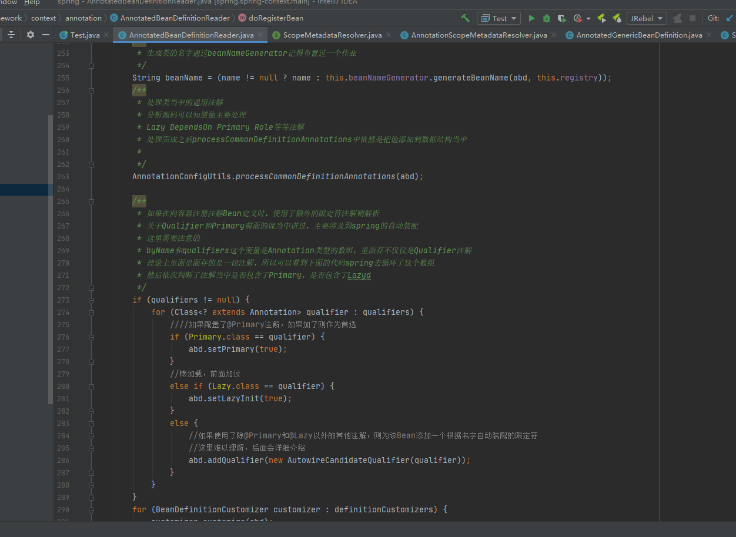Image resolution: width=736 pixels, height=537 pixels.
Task: Collapse the for loop fold at line 274
Action: point(91,313)
